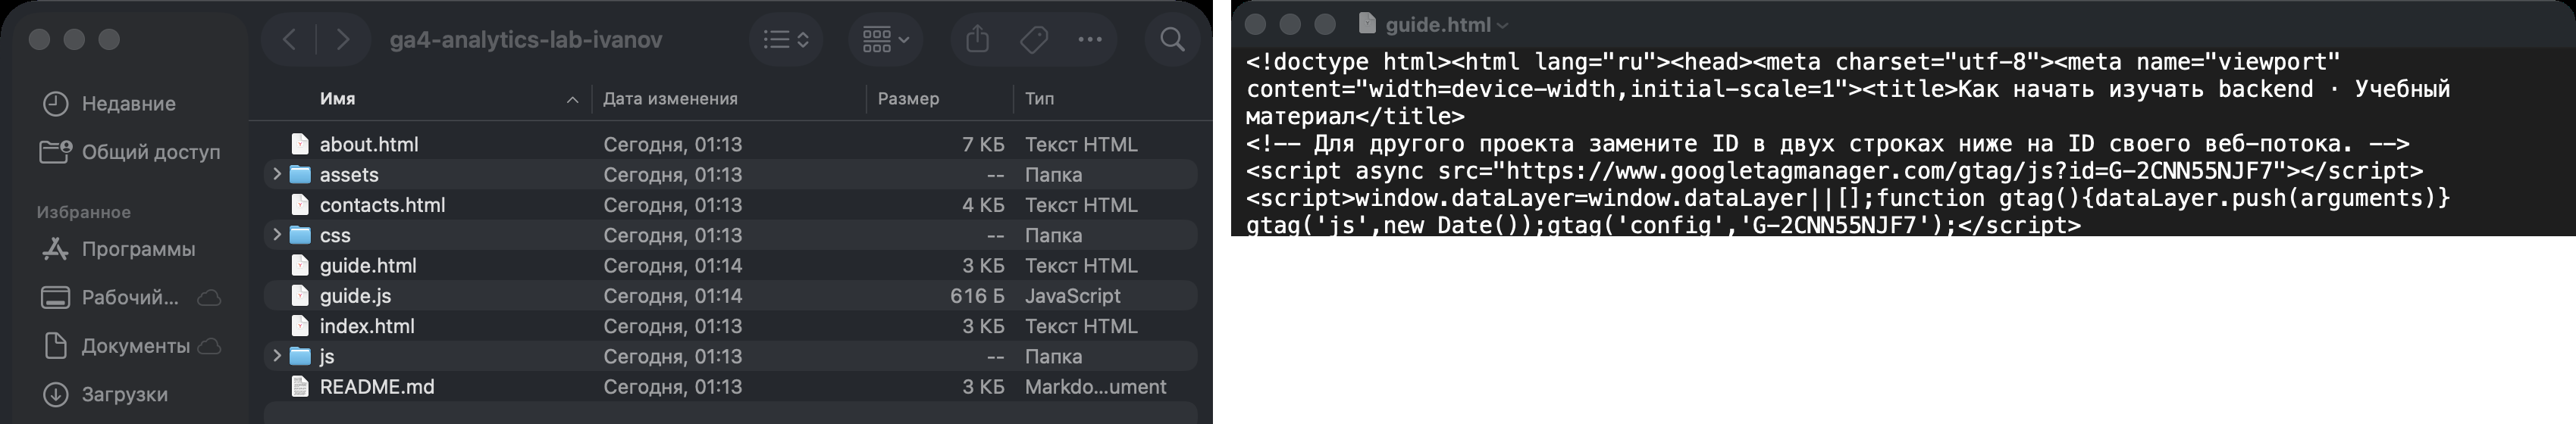Click the ga4-analytics-lab-ivanov window title
The width and height of the screenshot is (2576, 424).
[x=526, y=40]
